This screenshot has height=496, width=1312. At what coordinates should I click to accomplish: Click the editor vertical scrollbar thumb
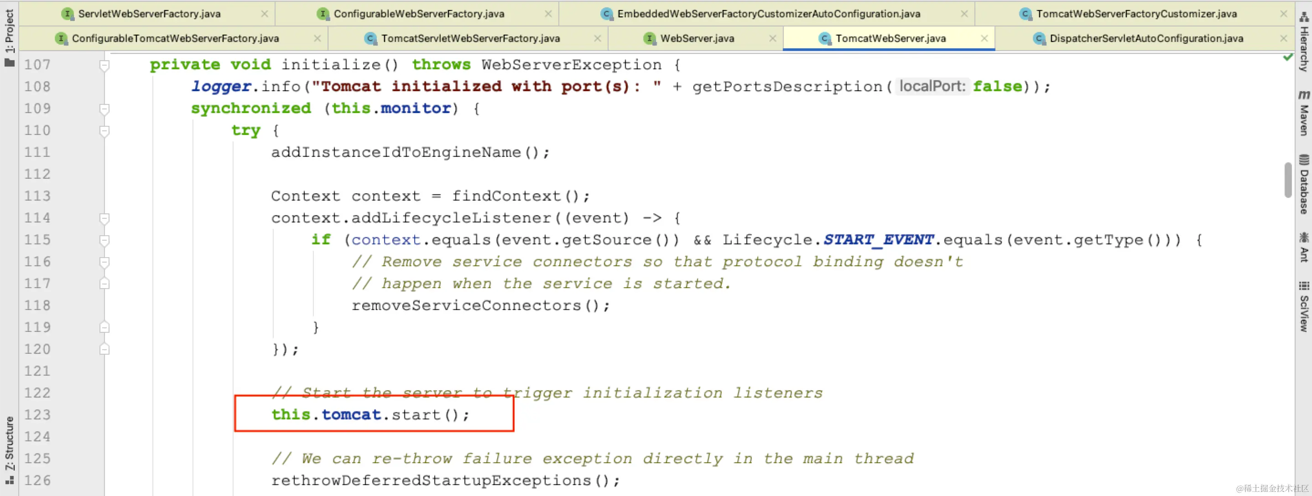[1287, 180]
